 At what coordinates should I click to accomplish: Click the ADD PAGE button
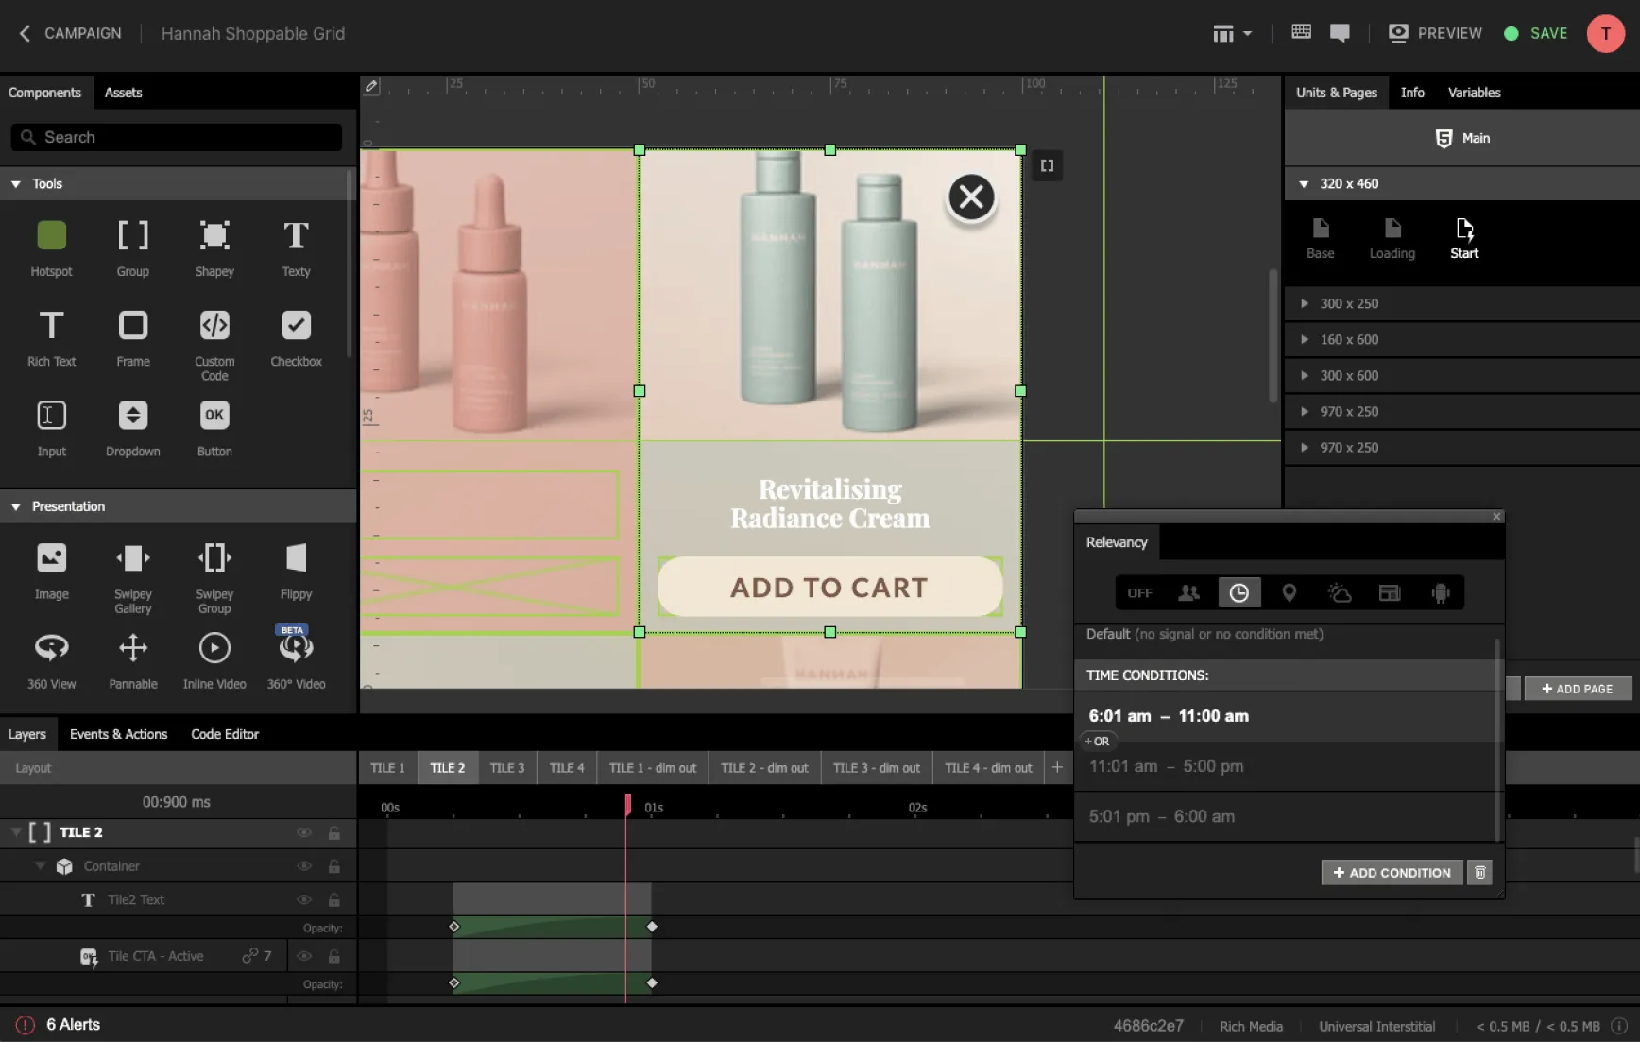[1577, 689]
